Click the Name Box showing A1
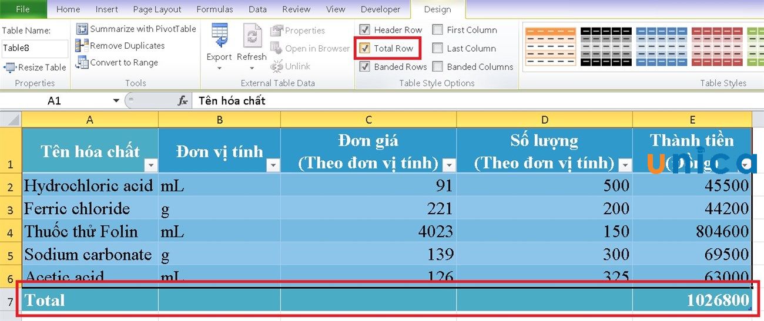 (x=54, y=101)
